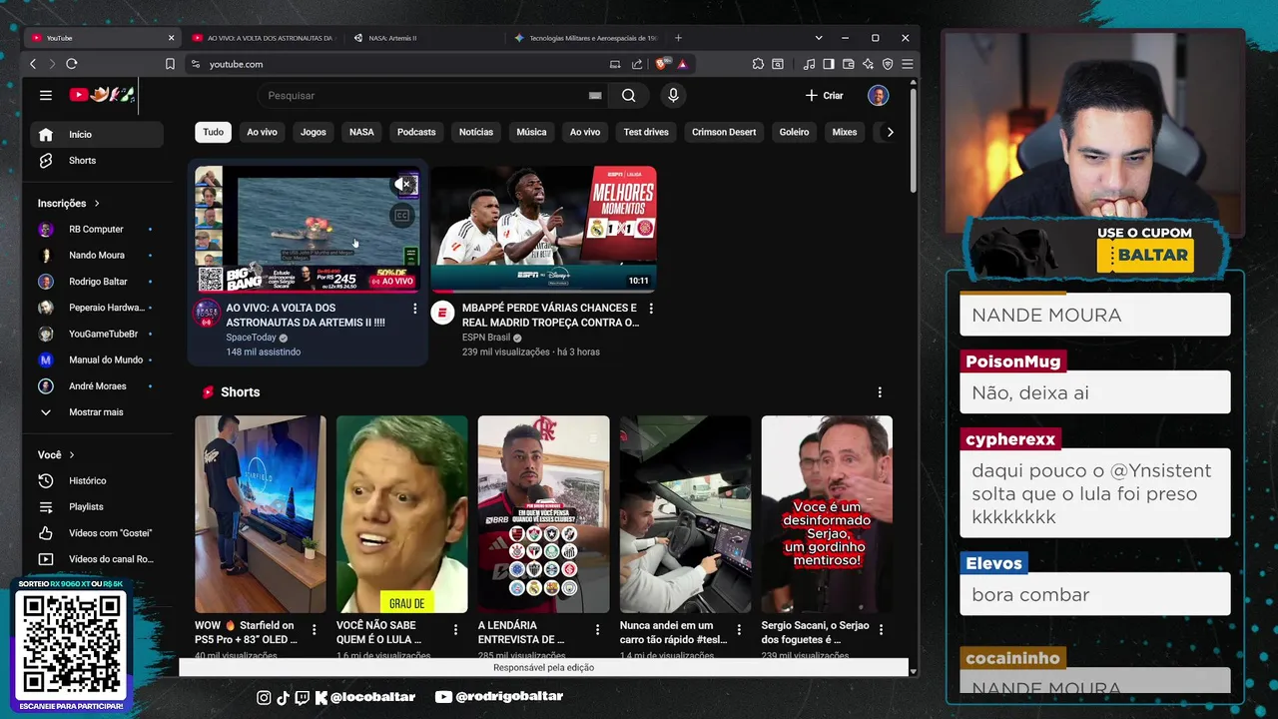Open the browser extensions puzzle icon
Viewport: 1278px width, 719px height.
(x=758, y=64)
